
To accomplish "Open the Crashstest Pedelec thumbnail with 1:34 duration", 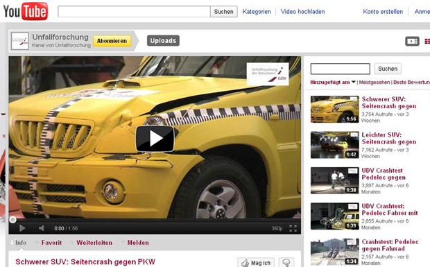I will point(334,252).
